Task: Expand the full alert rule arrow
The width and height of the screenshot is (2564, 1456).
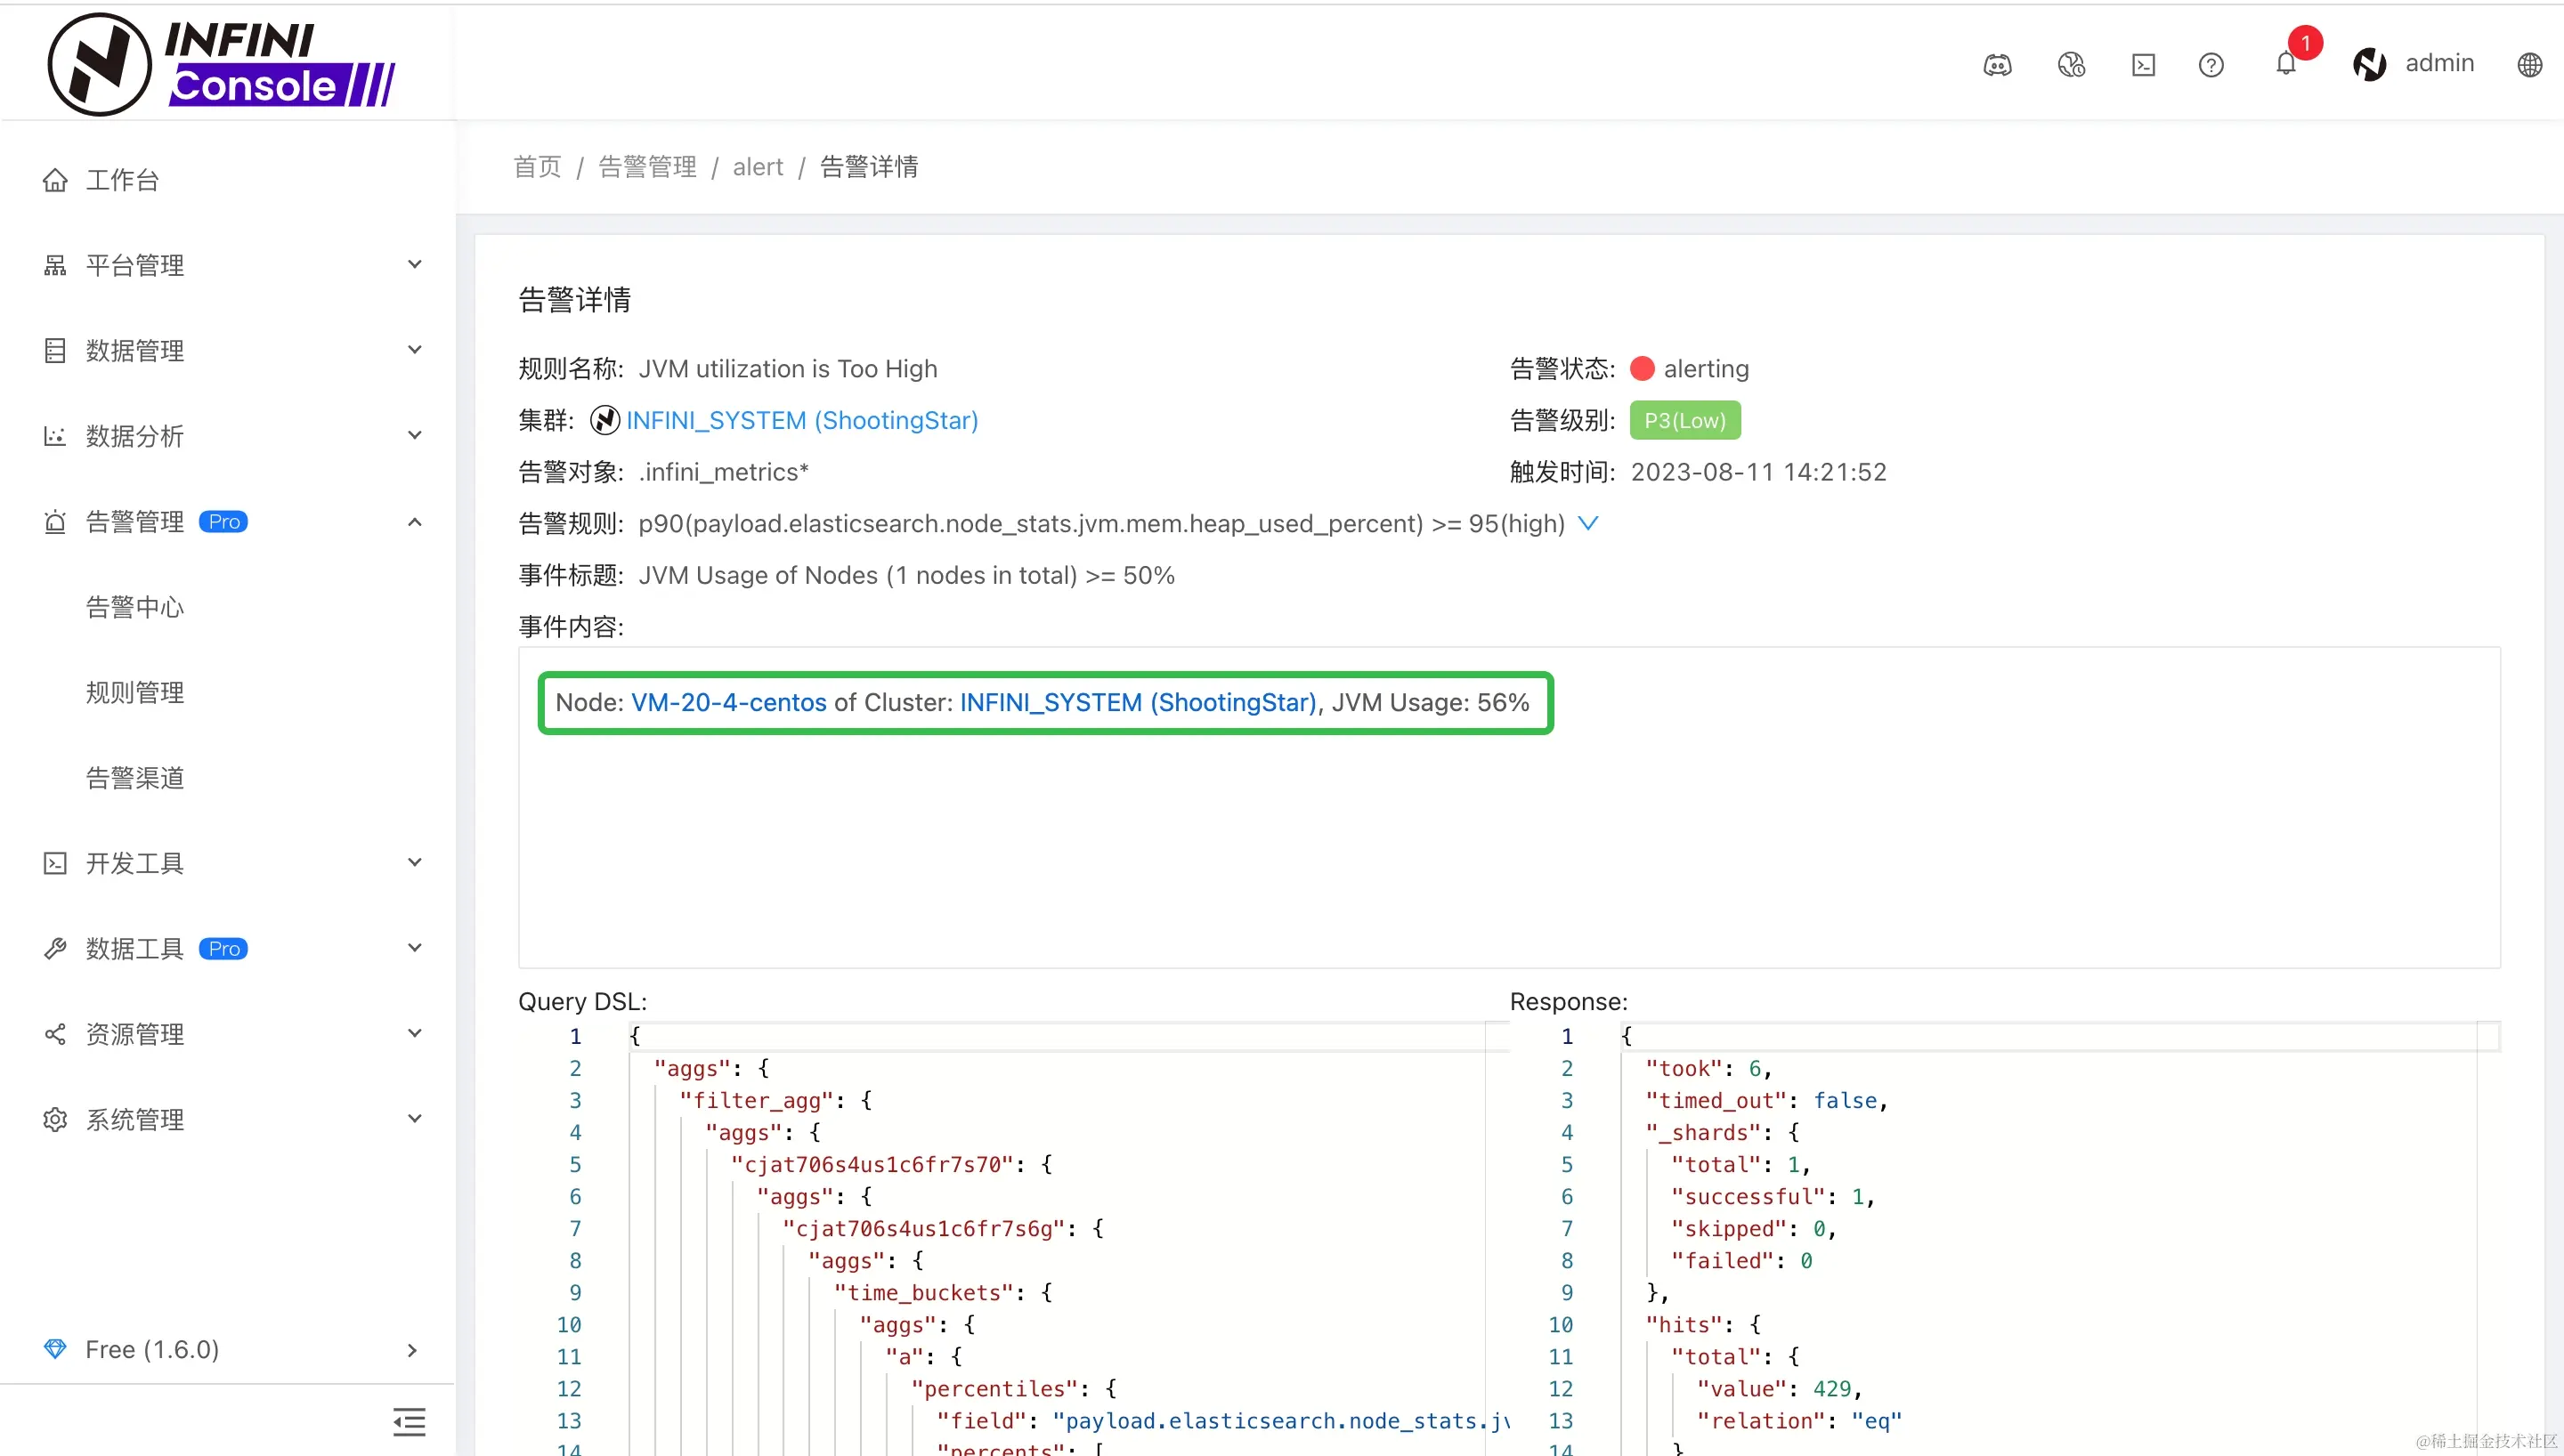Action: coord(1588,523)
